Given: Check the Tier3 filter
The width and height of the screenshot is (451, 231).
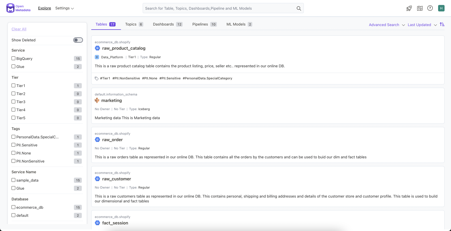Looking at the screenshot, I should [13, 102].
